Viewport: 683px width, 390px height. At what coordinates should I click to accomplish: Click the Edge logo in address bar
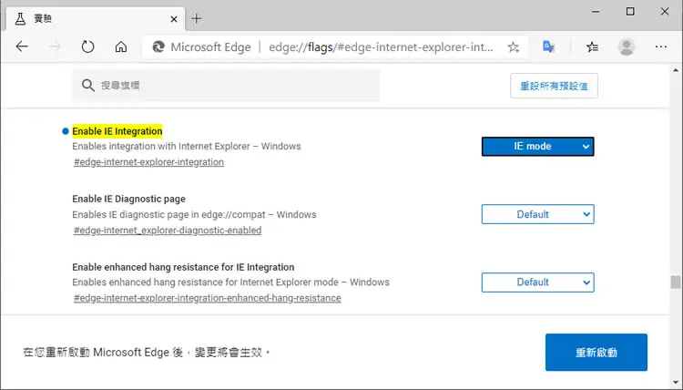pos(158,46)
